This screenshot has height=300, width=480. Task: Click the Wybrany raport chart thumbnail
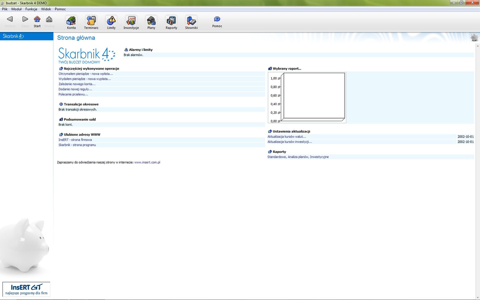pyautogui.click(x=307, y=97)
